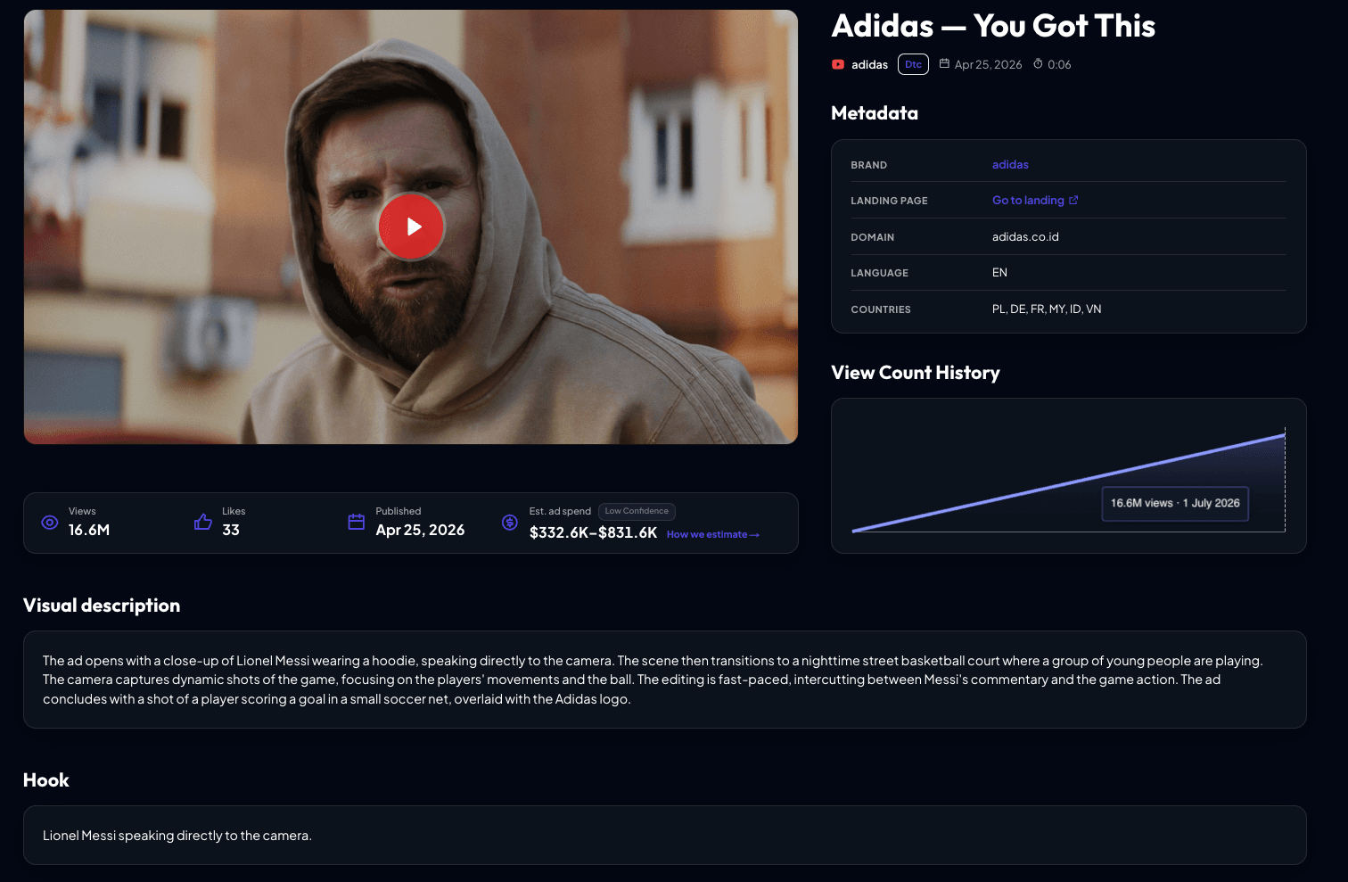Click the external link icon after landing
The width and height of the screenshot is (1348, 882).
tap(1073, 201)
